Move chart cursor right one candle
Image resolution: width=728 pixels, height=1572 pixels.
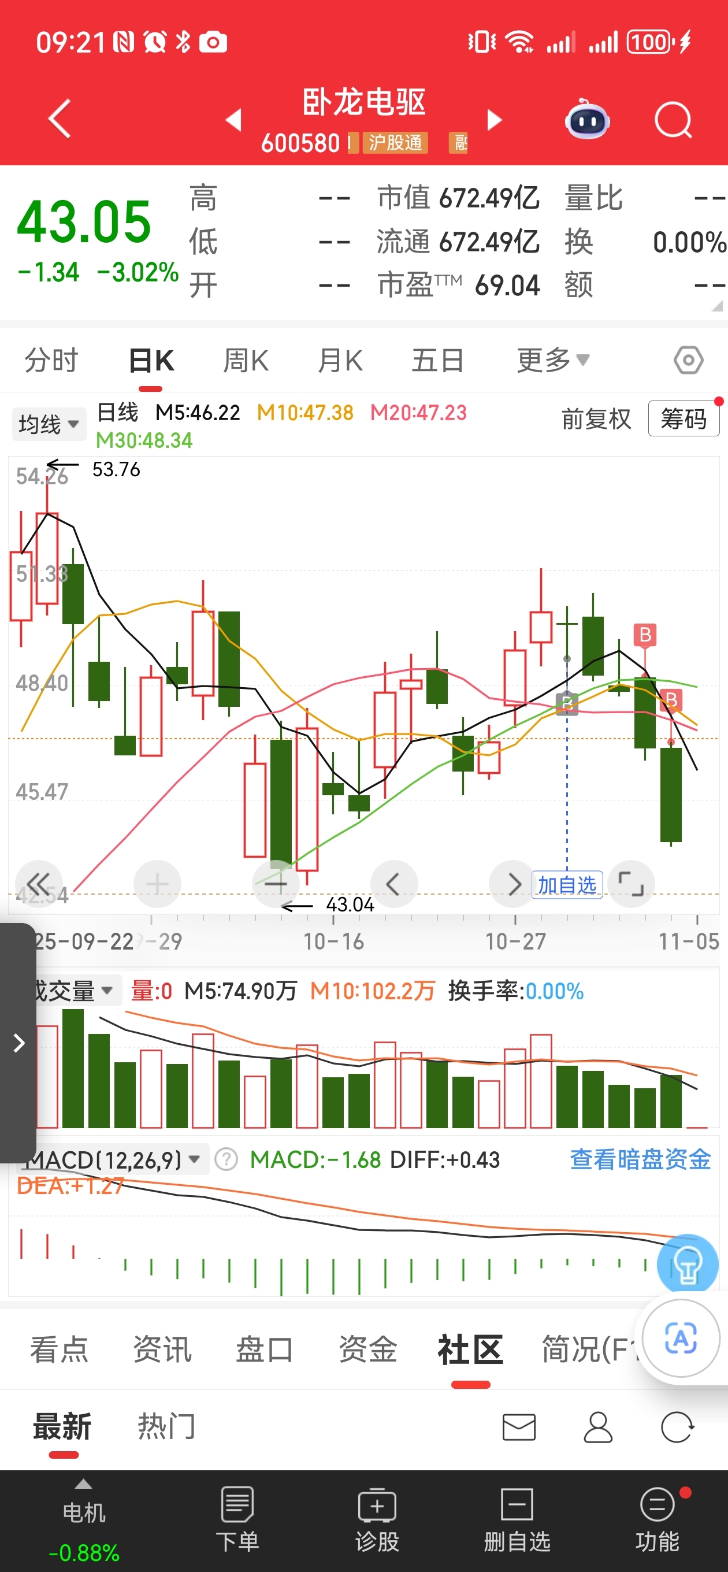[x=512, y=884]
